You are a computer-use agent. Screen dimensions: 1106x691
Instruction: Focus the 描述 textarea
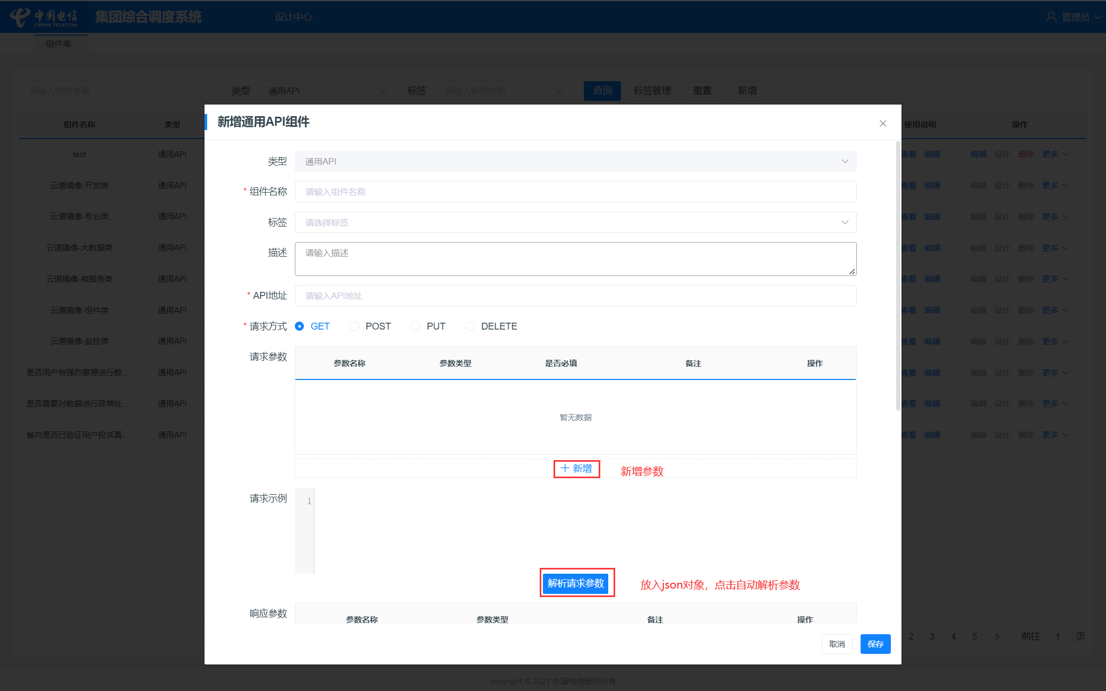575,259
